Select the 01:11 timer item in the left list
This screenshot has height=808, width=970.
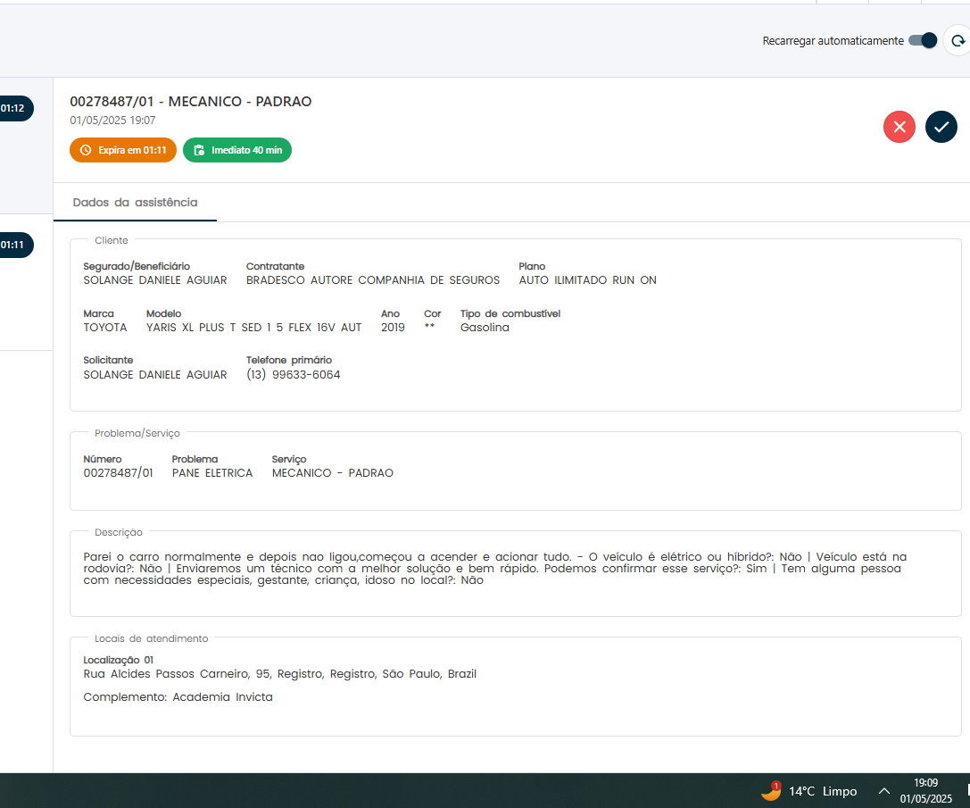(15, 245)
